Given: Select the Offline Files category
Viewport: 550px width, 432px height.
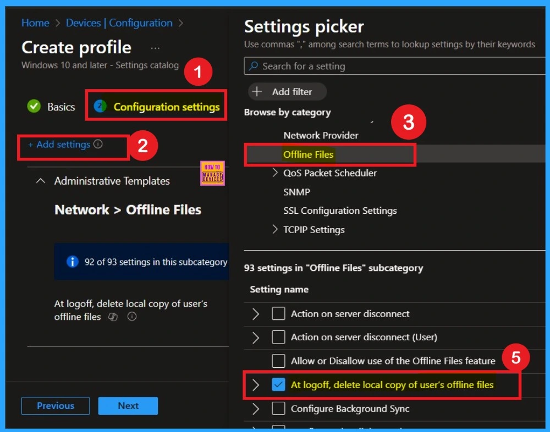Looking at the screenshot, I should (x=309, y=154).
